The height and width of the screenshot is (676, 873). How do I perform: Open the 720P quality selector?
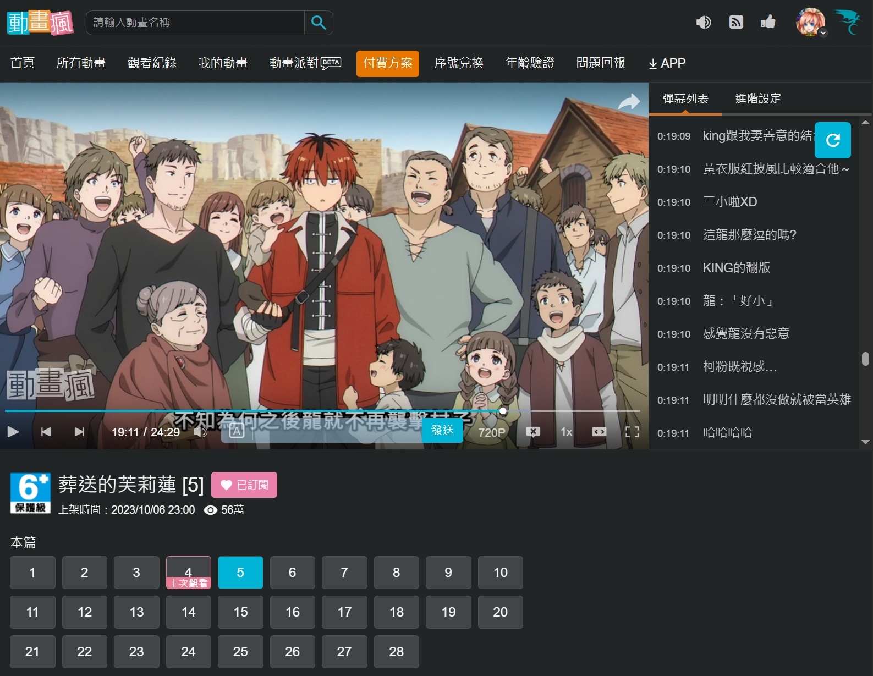tap(492, 432)
